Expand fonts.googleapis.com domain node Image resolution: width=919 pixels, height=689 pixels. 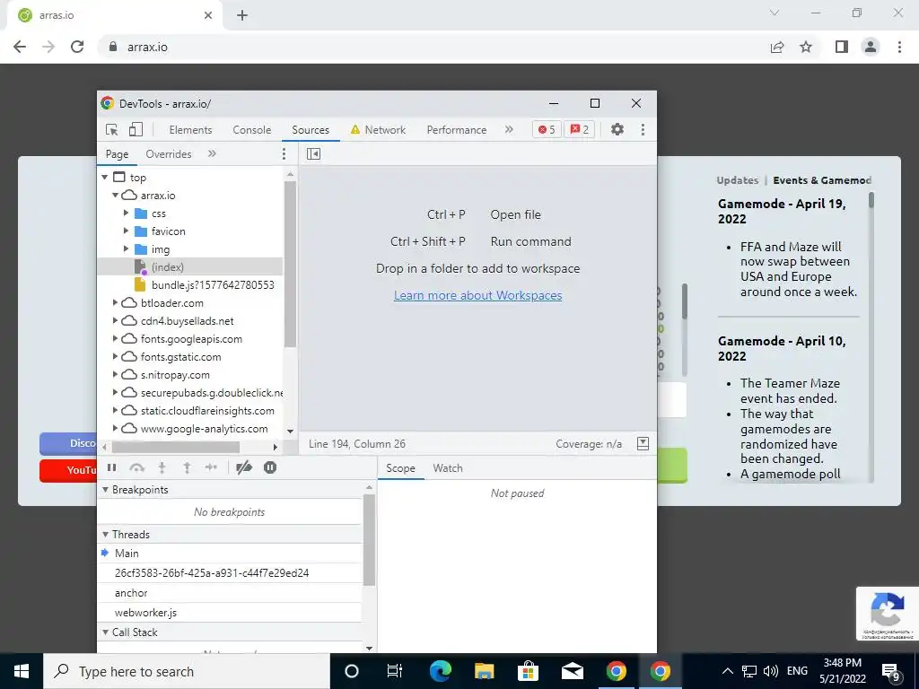[x=116, y=338]
